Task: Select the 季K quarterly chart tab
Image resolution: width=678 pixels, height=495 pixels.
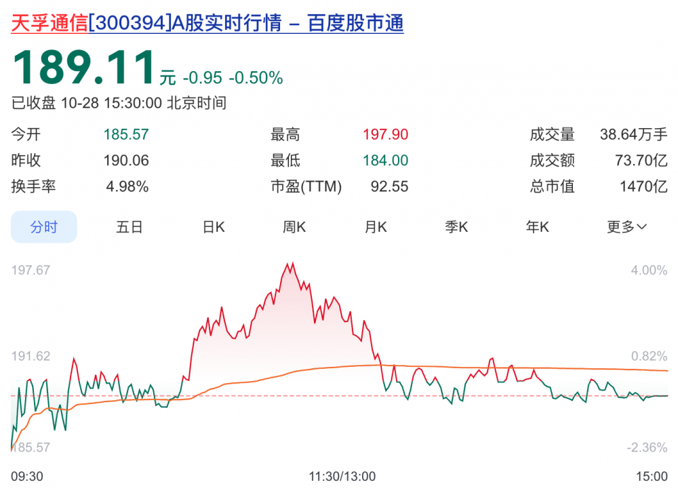Action: pyautogui.click(x=456, y=227)
